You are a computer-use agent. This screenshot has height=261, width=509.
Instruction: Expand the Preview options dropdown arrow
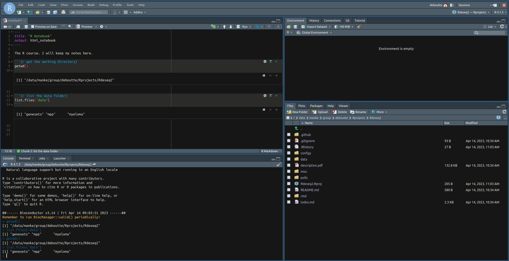click(x=96, y=27)
